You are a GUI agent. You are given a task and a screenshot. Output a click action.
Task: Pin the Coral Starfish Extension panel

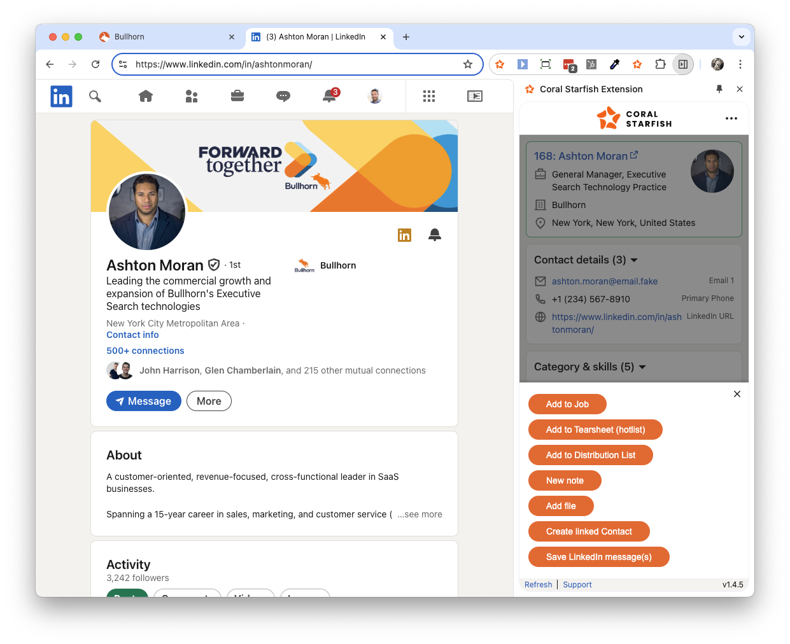point(719,89)
